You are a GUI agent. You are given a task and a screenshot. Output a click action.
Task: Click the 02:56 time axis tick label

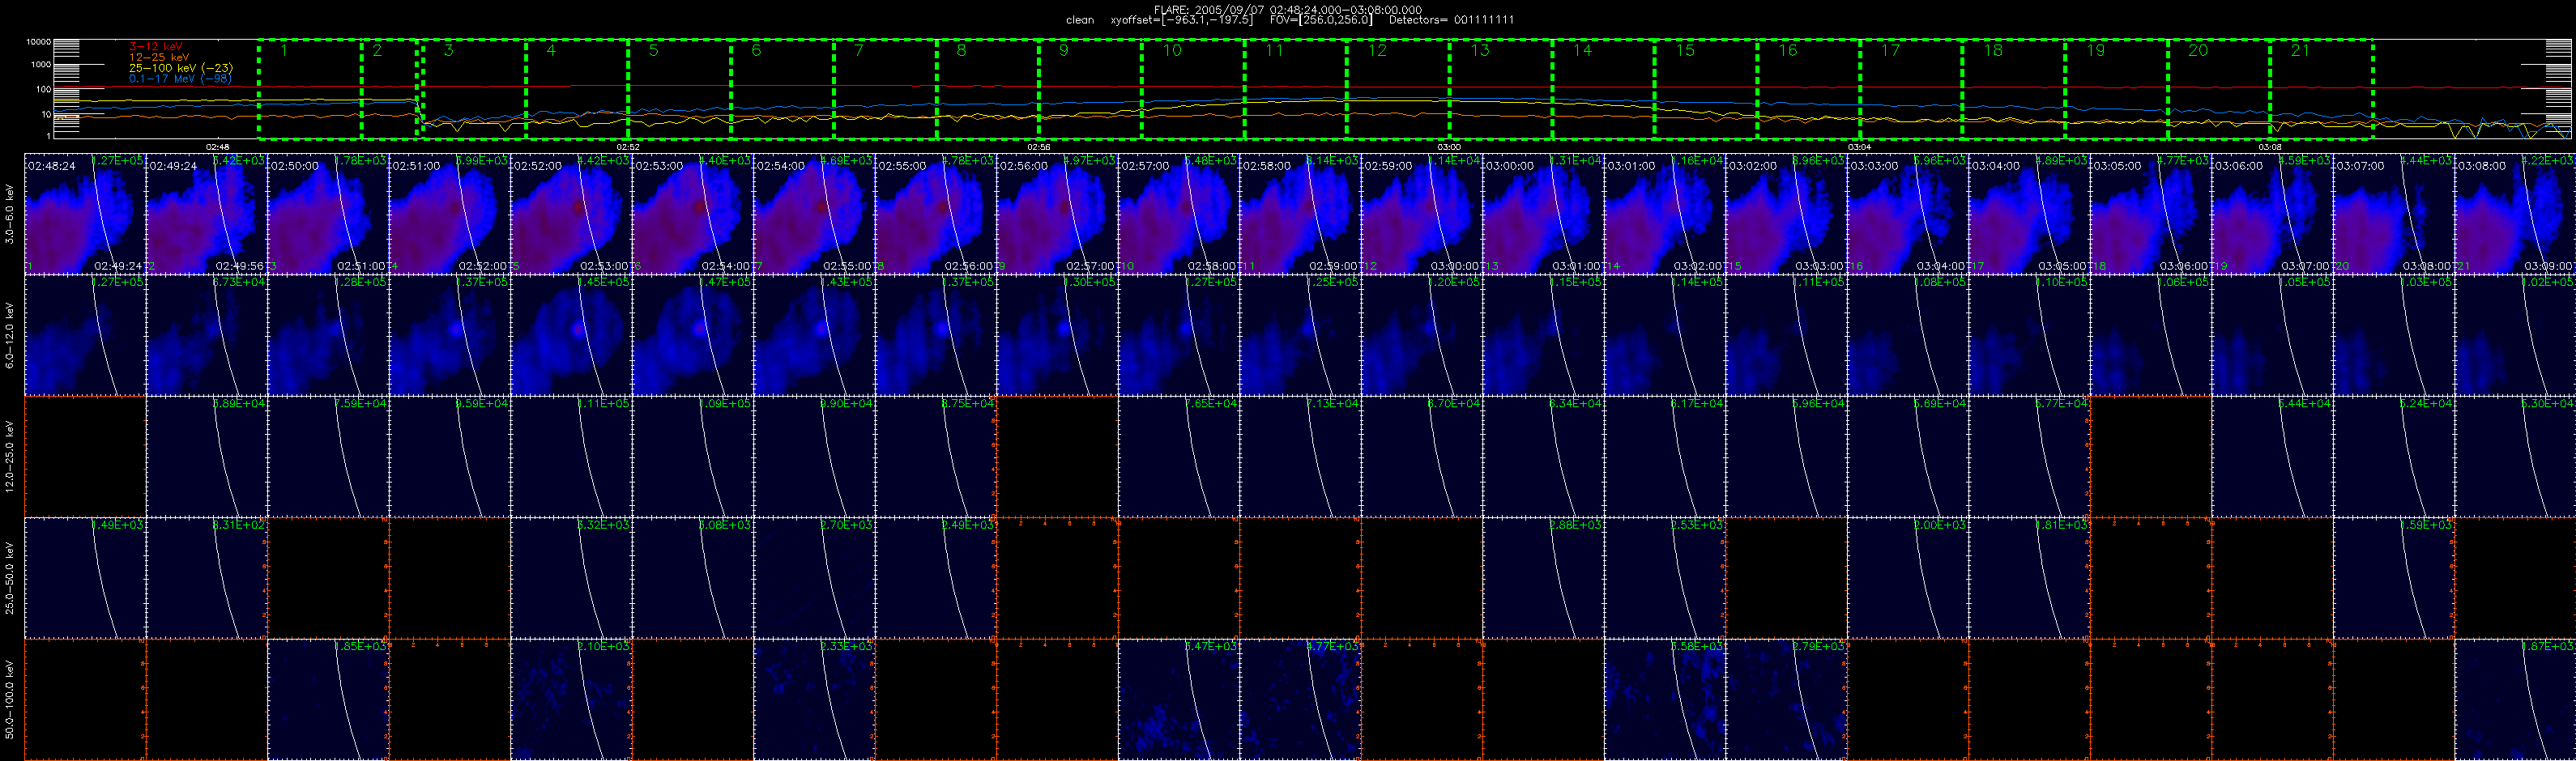coord(1039,146)
